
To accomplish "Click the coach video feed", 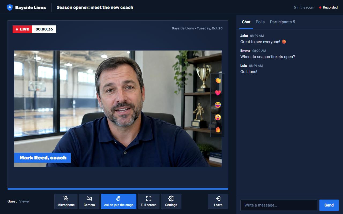I will pos(118,109).
